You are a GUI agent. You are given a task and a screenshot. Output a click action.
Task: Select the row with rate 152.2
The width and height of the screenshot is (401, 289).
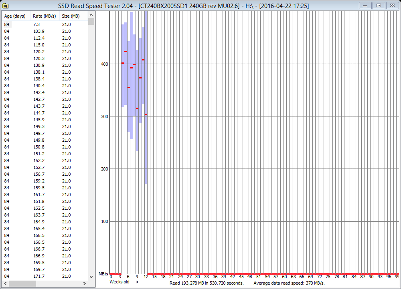click(45, 161)
